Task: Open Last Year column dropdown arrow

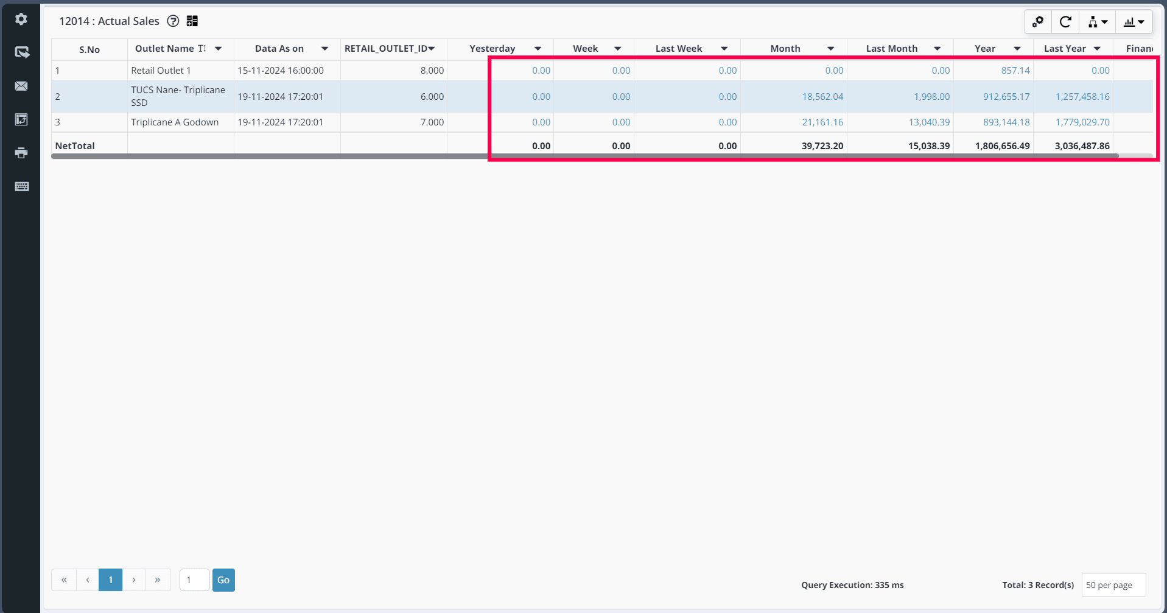Action: (1097, 49)
